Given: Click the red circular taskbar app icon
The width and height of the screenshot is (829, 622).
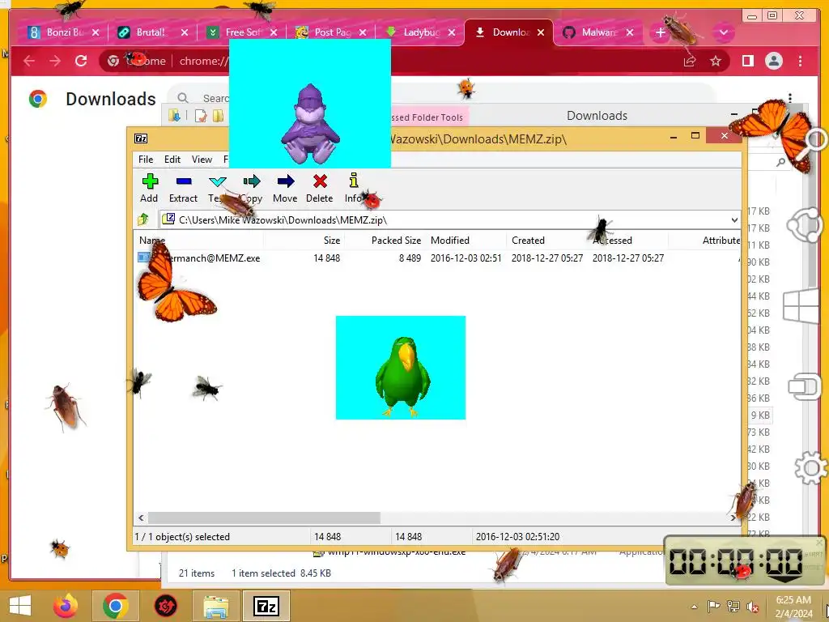Looking at the screenshot, I should point(165,606).
